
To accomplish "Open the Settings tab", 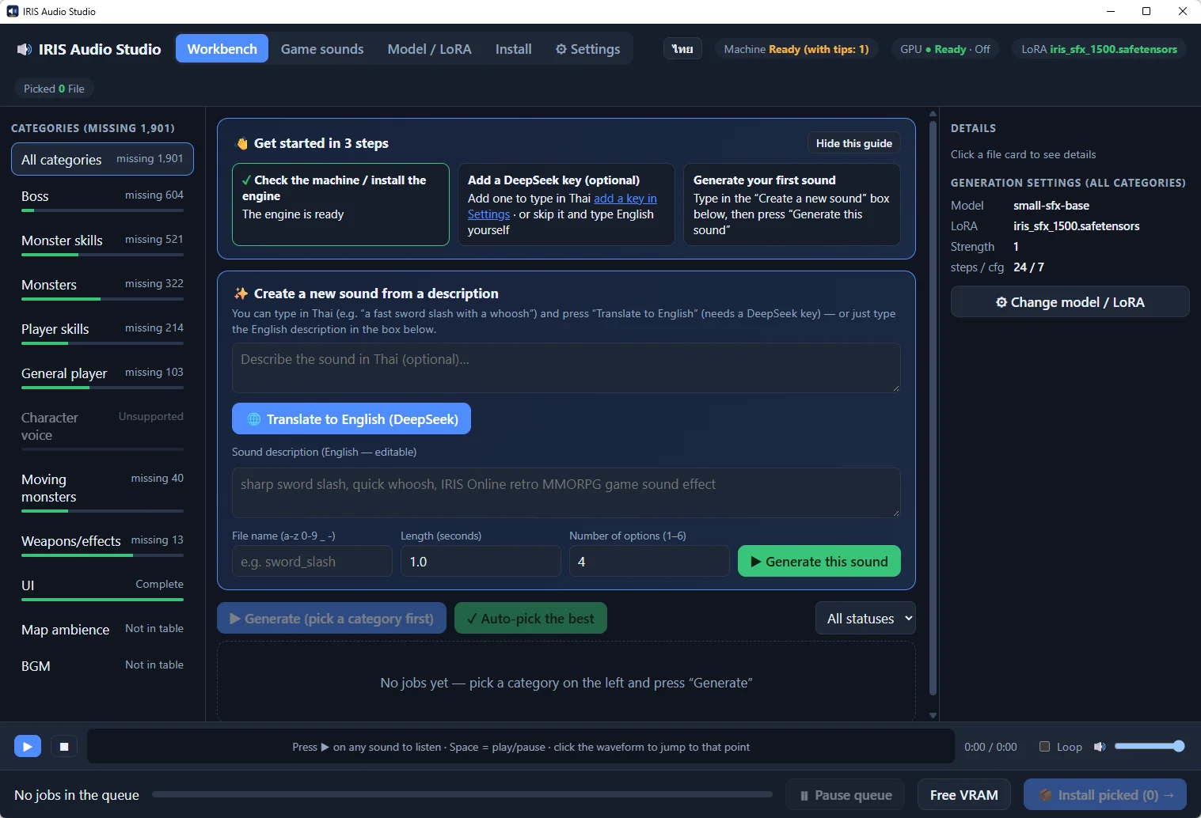I will pos(587,49).
